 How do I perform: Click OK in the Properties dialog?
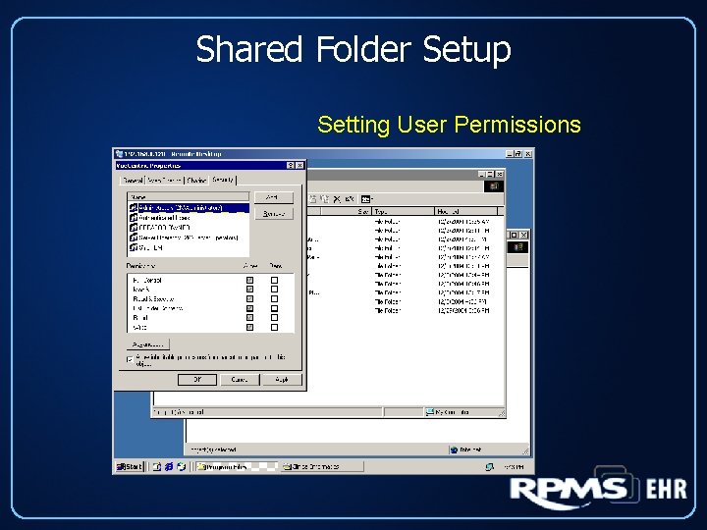pos(197,380)
